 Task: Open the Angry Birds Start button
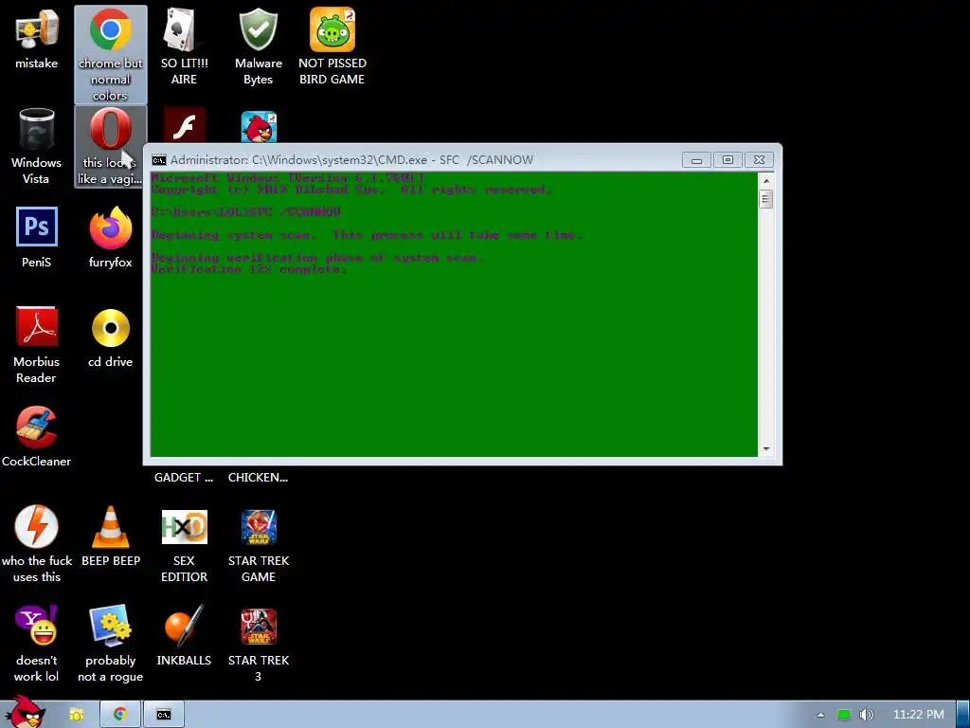click(25, 712)
